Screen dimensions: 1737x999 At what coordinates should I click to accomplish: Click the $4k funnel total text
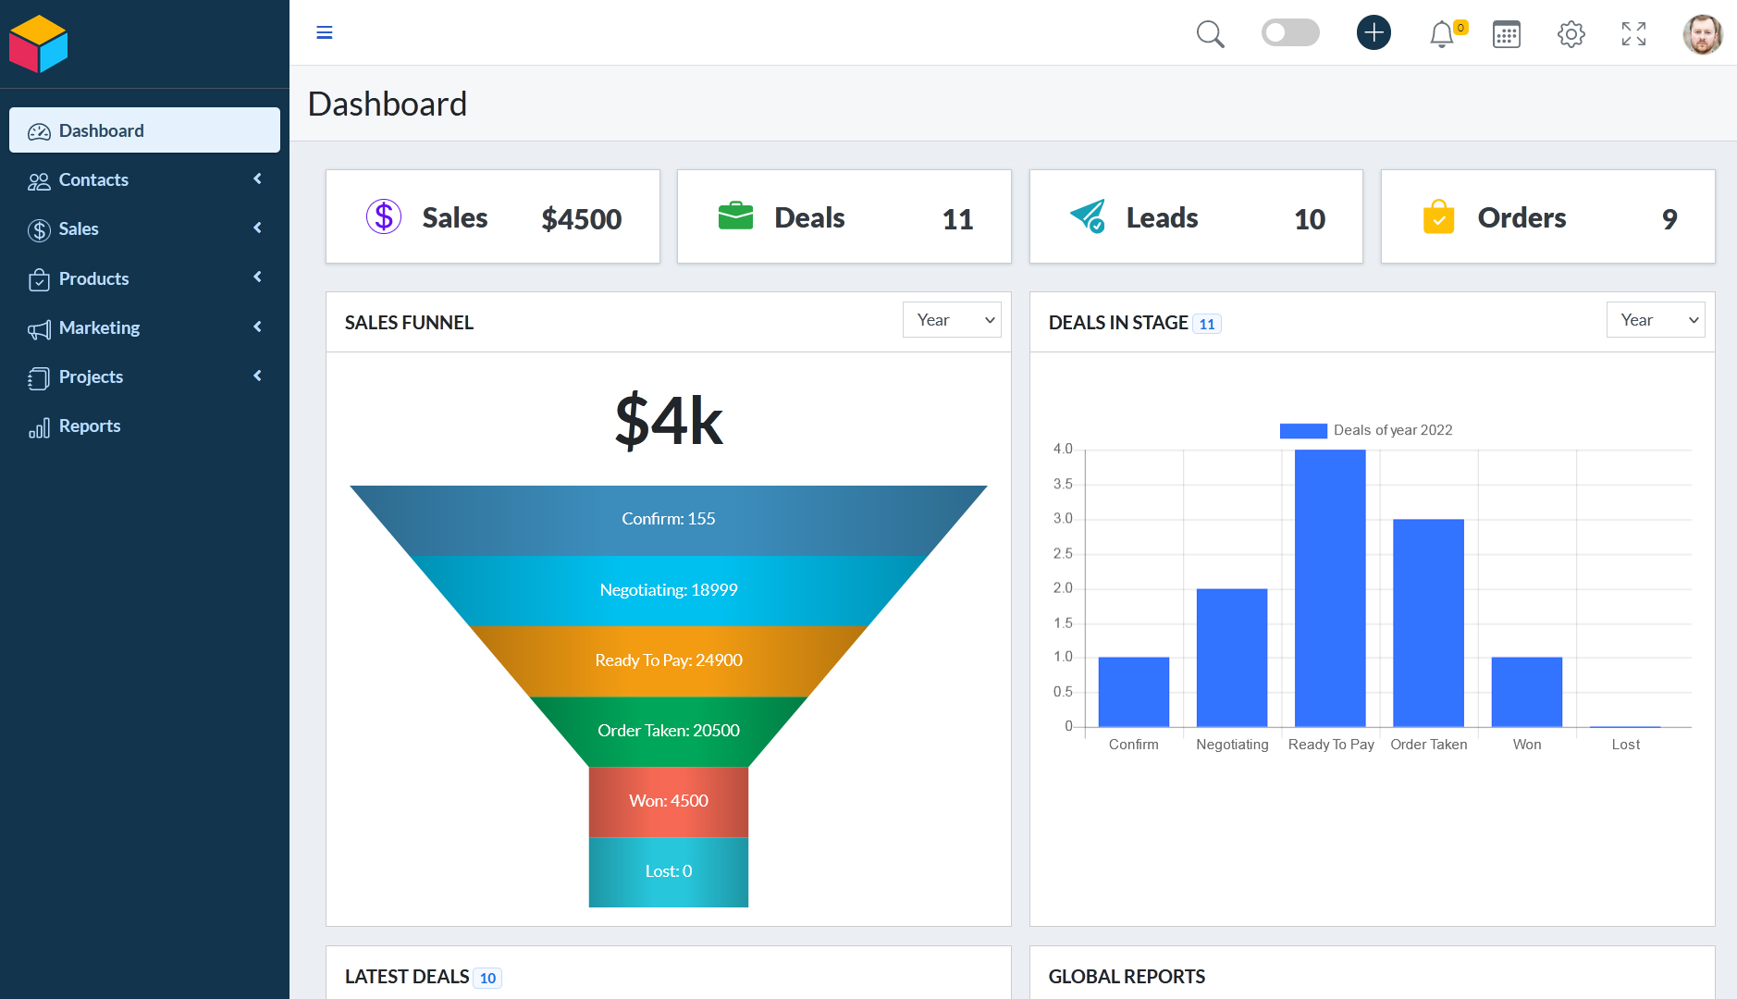(669, 421)
